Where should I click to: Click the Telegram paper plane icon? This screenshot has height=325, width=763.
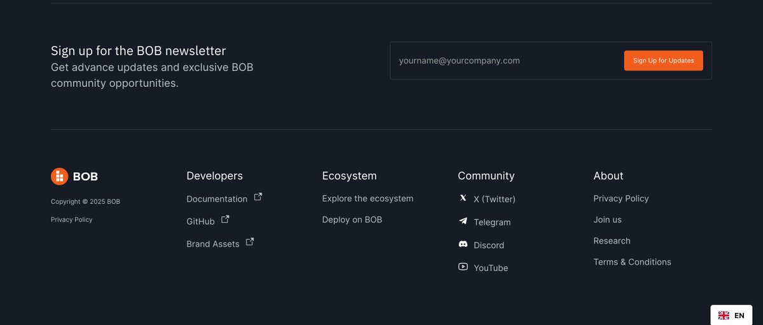463,222
